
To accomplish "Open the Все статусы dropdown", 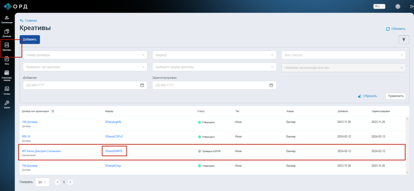I will point(343,55).
